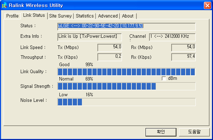
Task: Open the Site Survey tab
Action: click(x=60, y=16)
